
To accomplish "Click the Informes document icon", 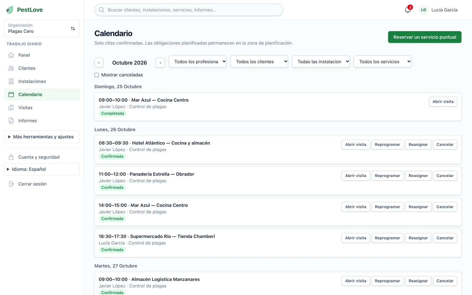I will (11, 121).
